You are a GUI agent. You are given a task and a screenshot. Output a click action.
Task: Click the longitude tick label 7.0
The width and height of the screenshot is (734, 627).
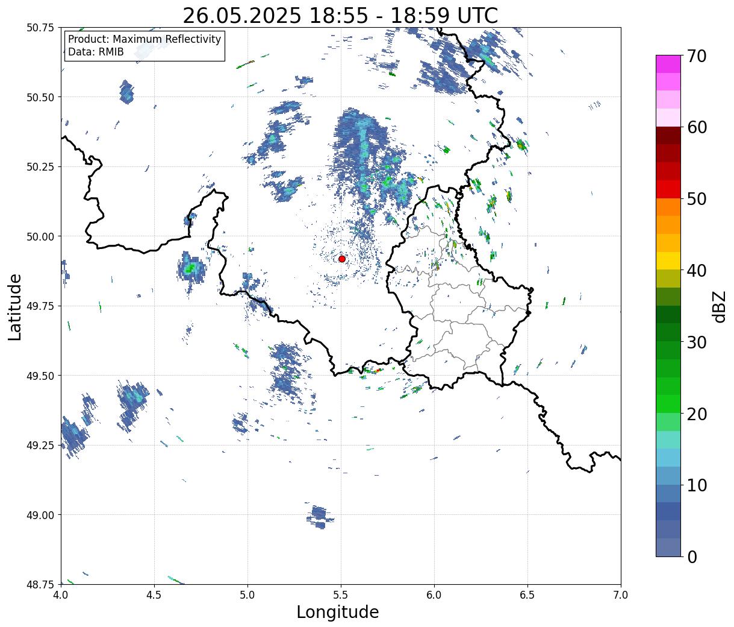621,595
